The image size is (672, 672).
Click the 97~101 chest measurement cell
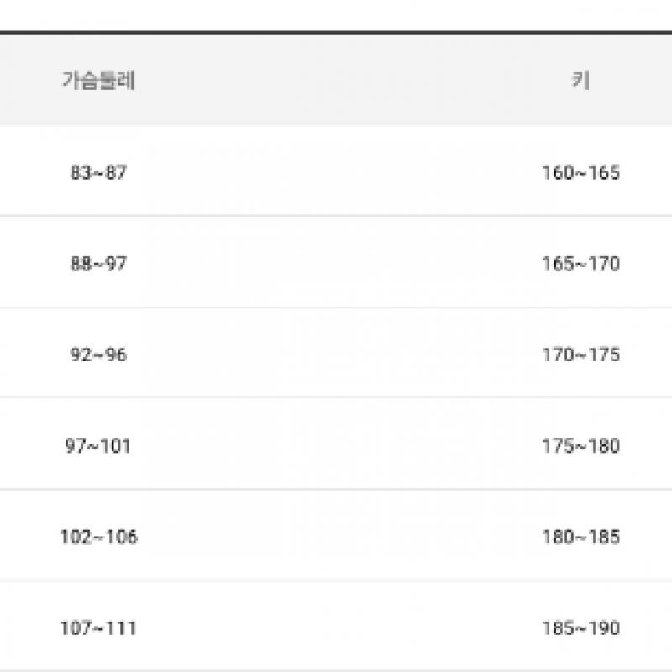point(98,445)
